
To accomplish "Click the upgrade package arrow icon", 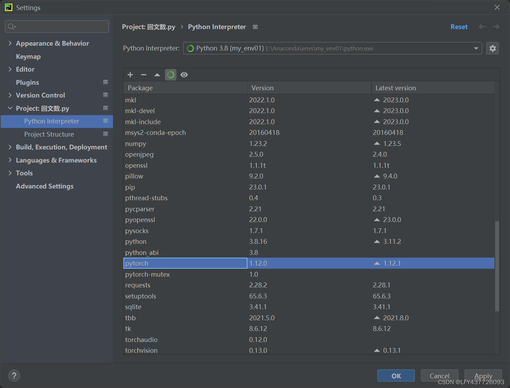I will click(157, 75).
